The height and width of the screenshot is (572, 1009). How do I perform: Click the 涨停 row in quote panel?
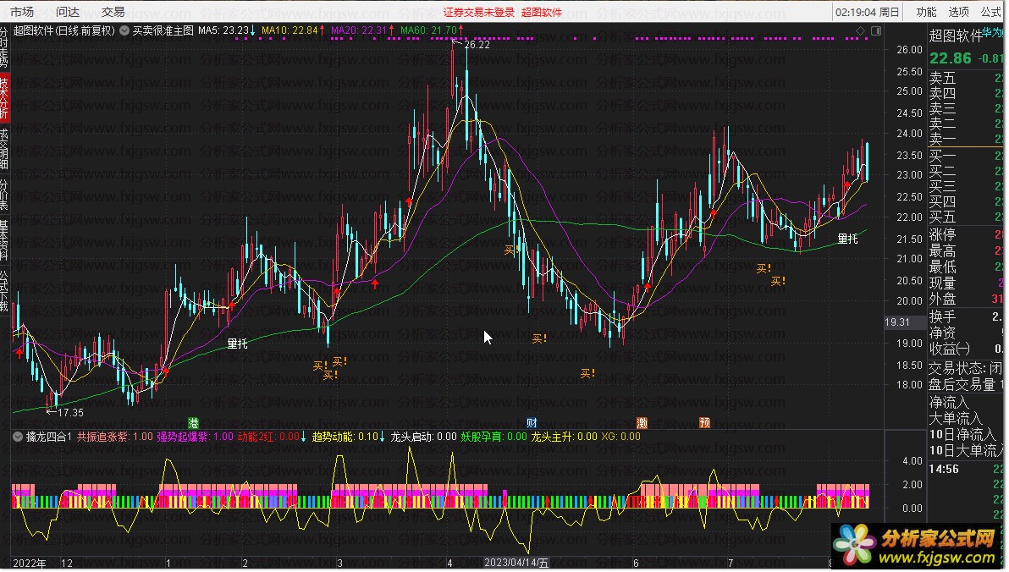(x=966, y=235)
